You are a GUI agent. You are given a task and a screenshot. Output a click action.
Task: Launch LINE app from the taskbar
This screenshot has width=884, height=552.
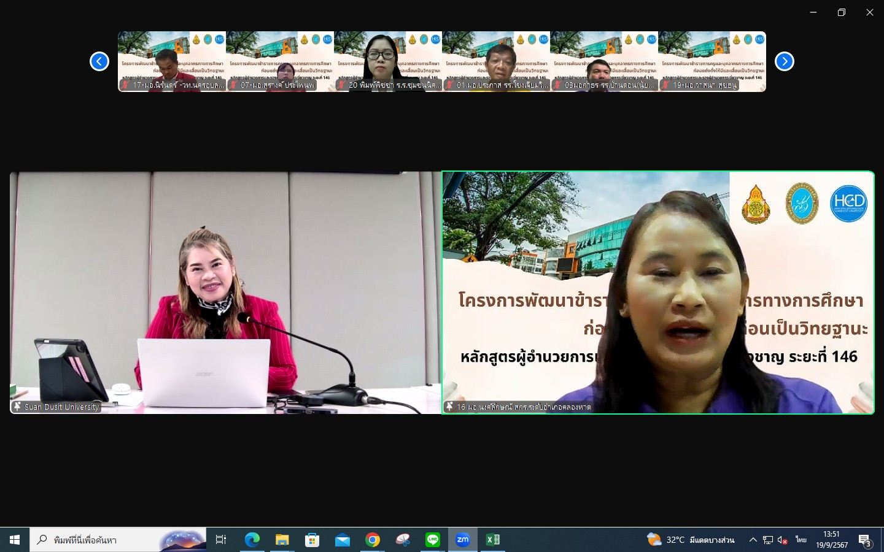(x=433, y=540)
